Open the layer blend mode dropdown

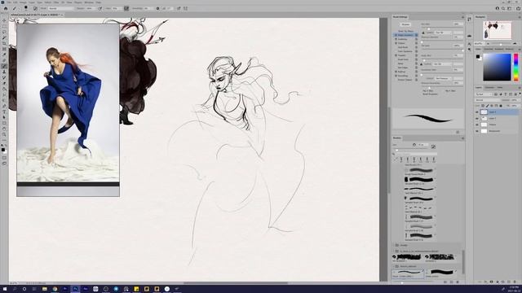click(488, 100)
